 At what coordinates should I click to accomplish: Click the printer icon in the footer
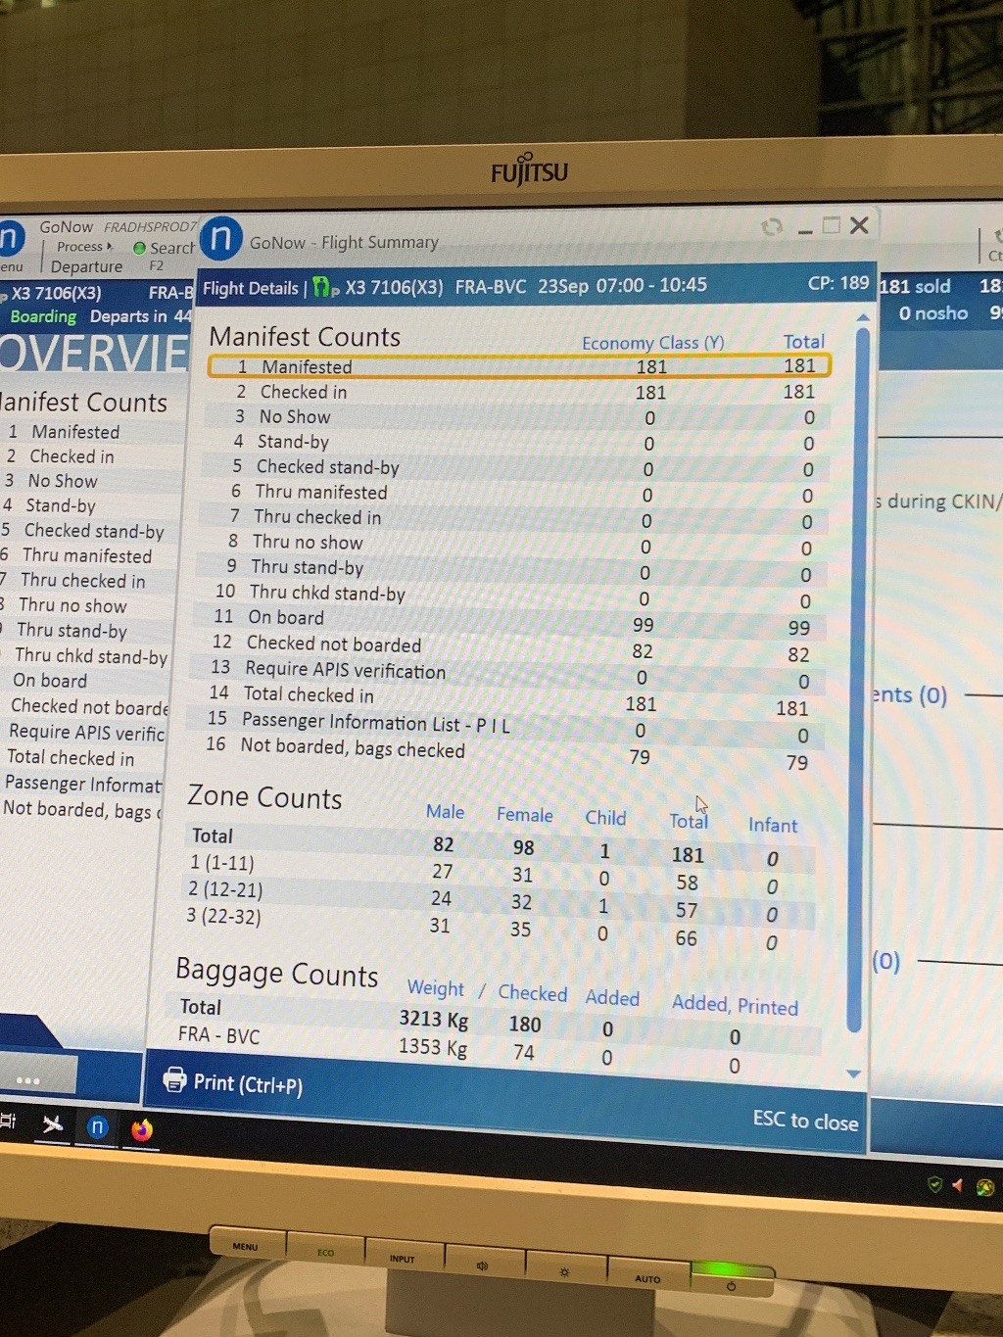point(174,1079)
